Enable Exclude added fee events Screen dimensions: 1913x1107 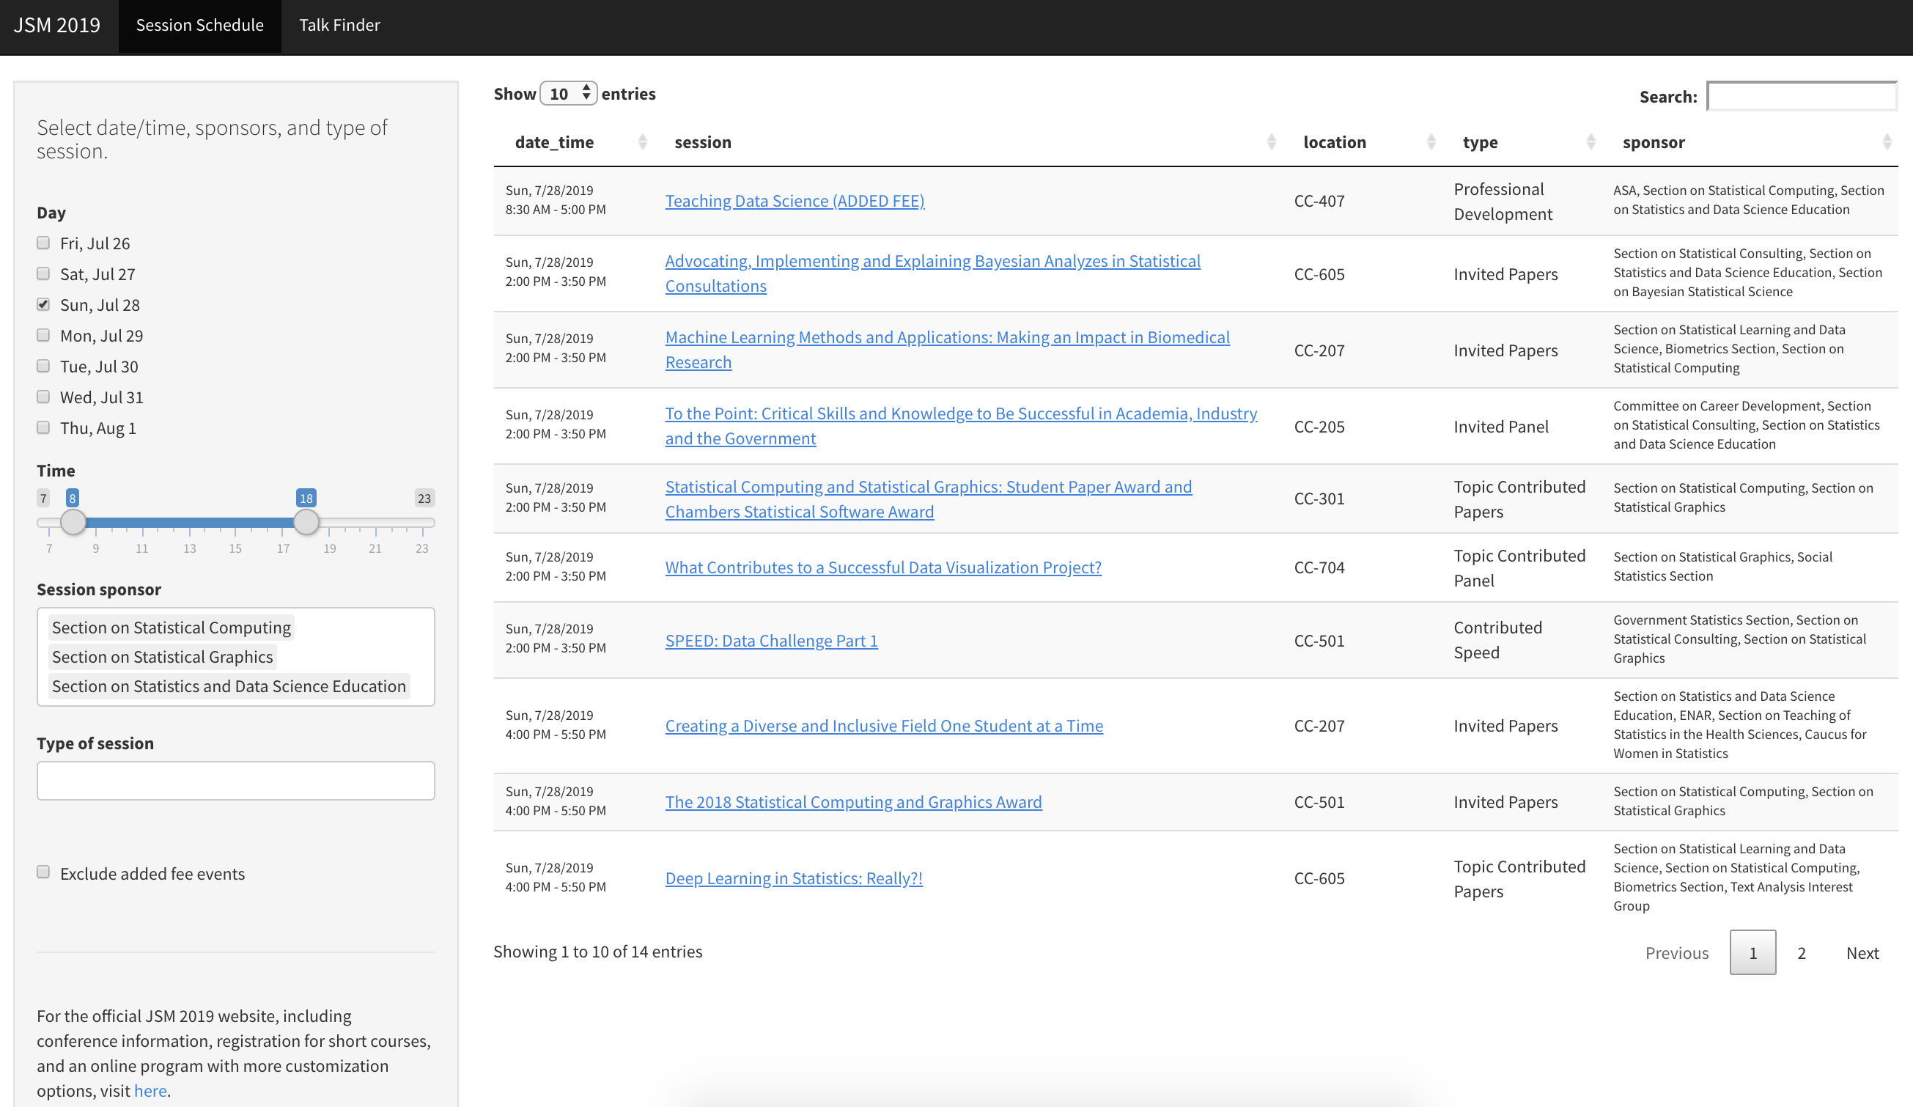click(x=43, y=872)
